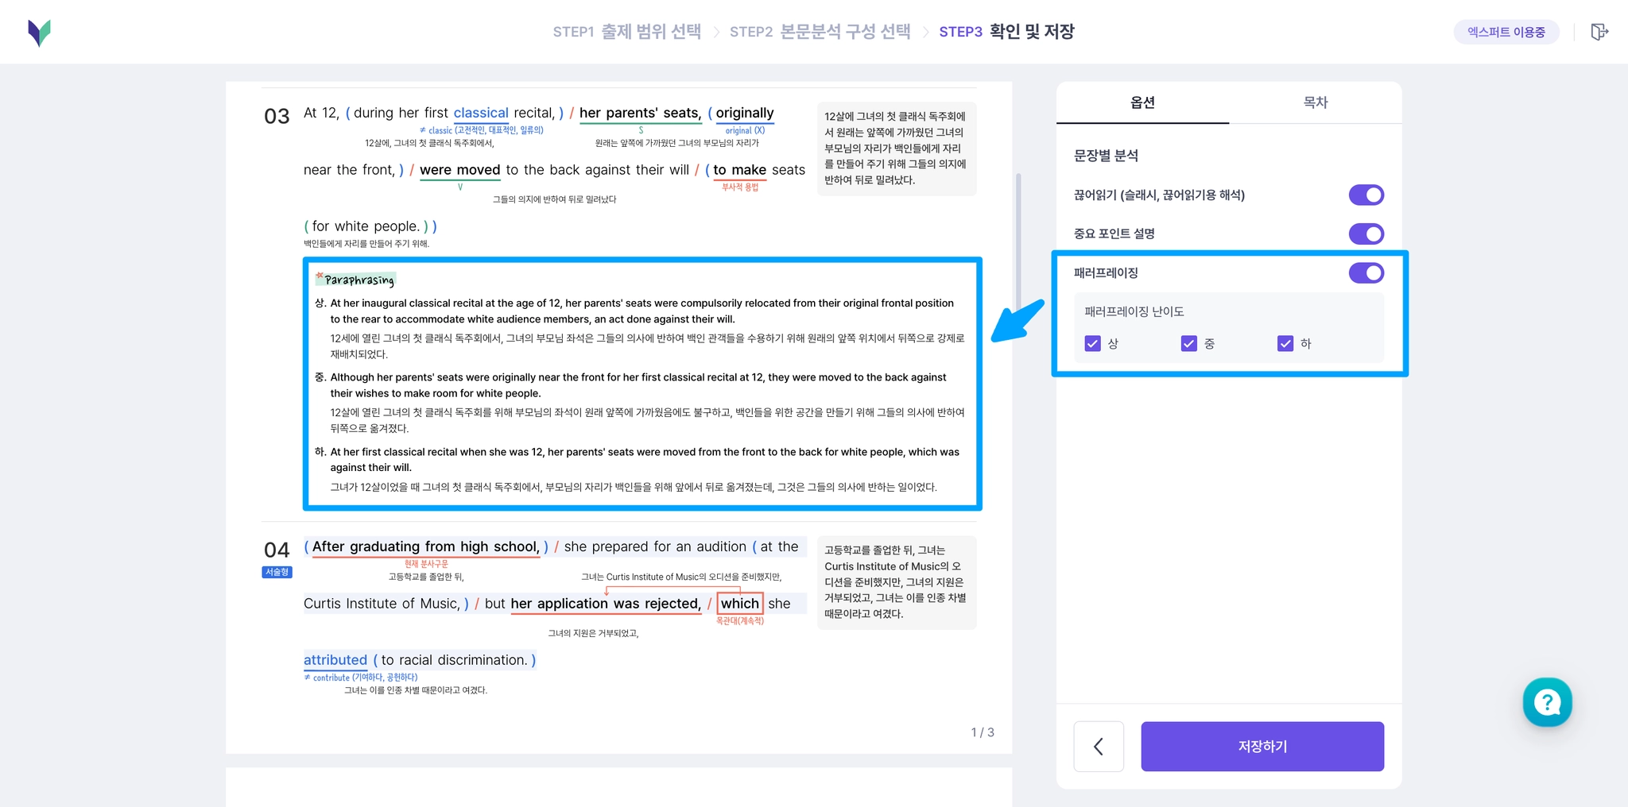Disable the 패러프레이징 switch
The image size is (1628, 807).
click(1366, 272)
